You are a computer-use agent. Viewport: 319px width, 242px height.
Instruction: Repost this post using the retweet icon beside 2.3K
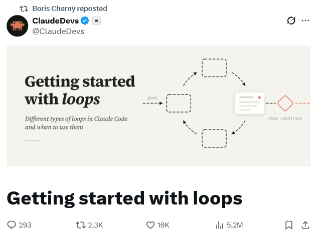(x=81, y=225)
